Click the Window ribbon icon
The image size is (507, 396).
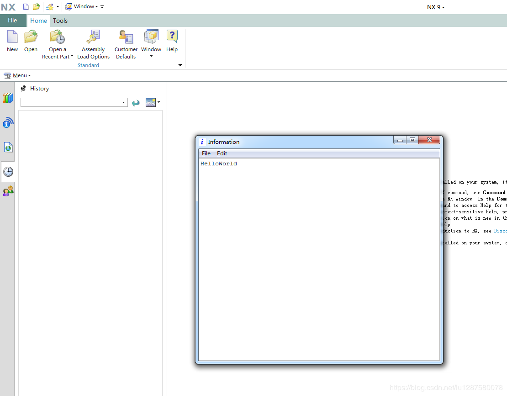(151, 37)
